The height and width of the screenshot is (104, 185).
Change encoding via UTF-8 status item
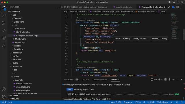[138, 102]
